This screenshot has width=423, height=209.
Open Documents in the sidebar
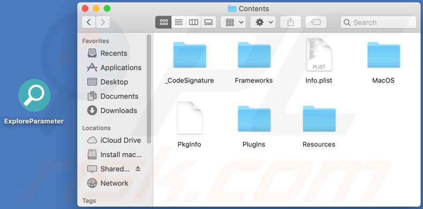tap(113, 96)
